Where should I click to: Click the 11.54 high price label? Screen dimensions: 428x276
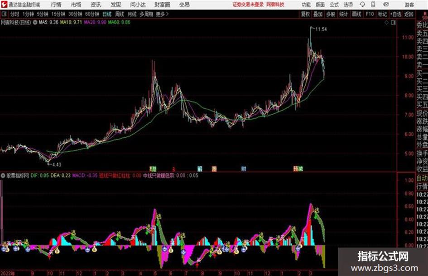321,29
